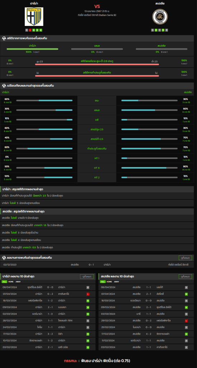
Task: Click the 02/12/2023 head-to-head match date
Action: tap(10, 264)
